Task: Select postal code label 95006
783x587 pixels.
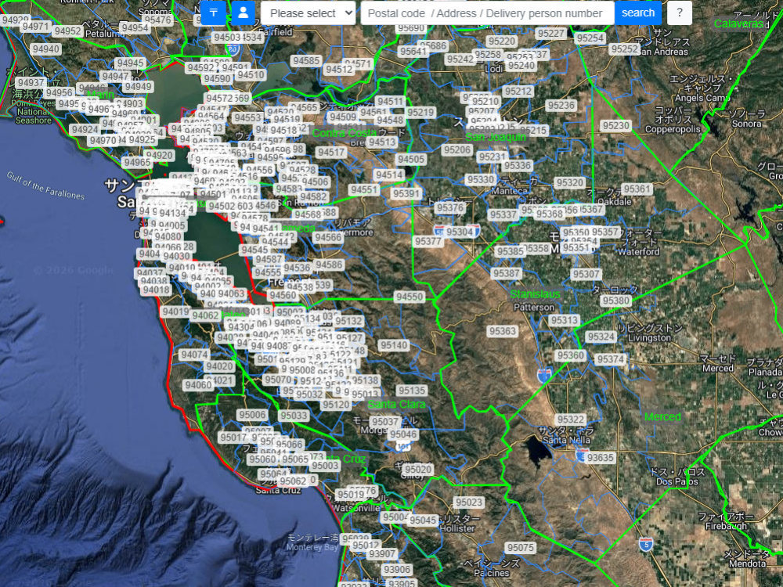Action: coord(252,415)
